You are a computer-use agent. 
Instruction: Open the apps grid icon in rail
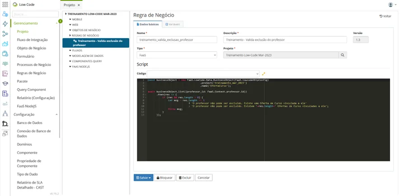click(x=5, y=4)
